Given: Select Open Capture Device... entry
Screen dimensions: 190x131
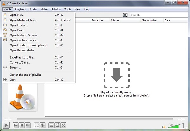Looking at the screenshot, I should coord(38,40).
